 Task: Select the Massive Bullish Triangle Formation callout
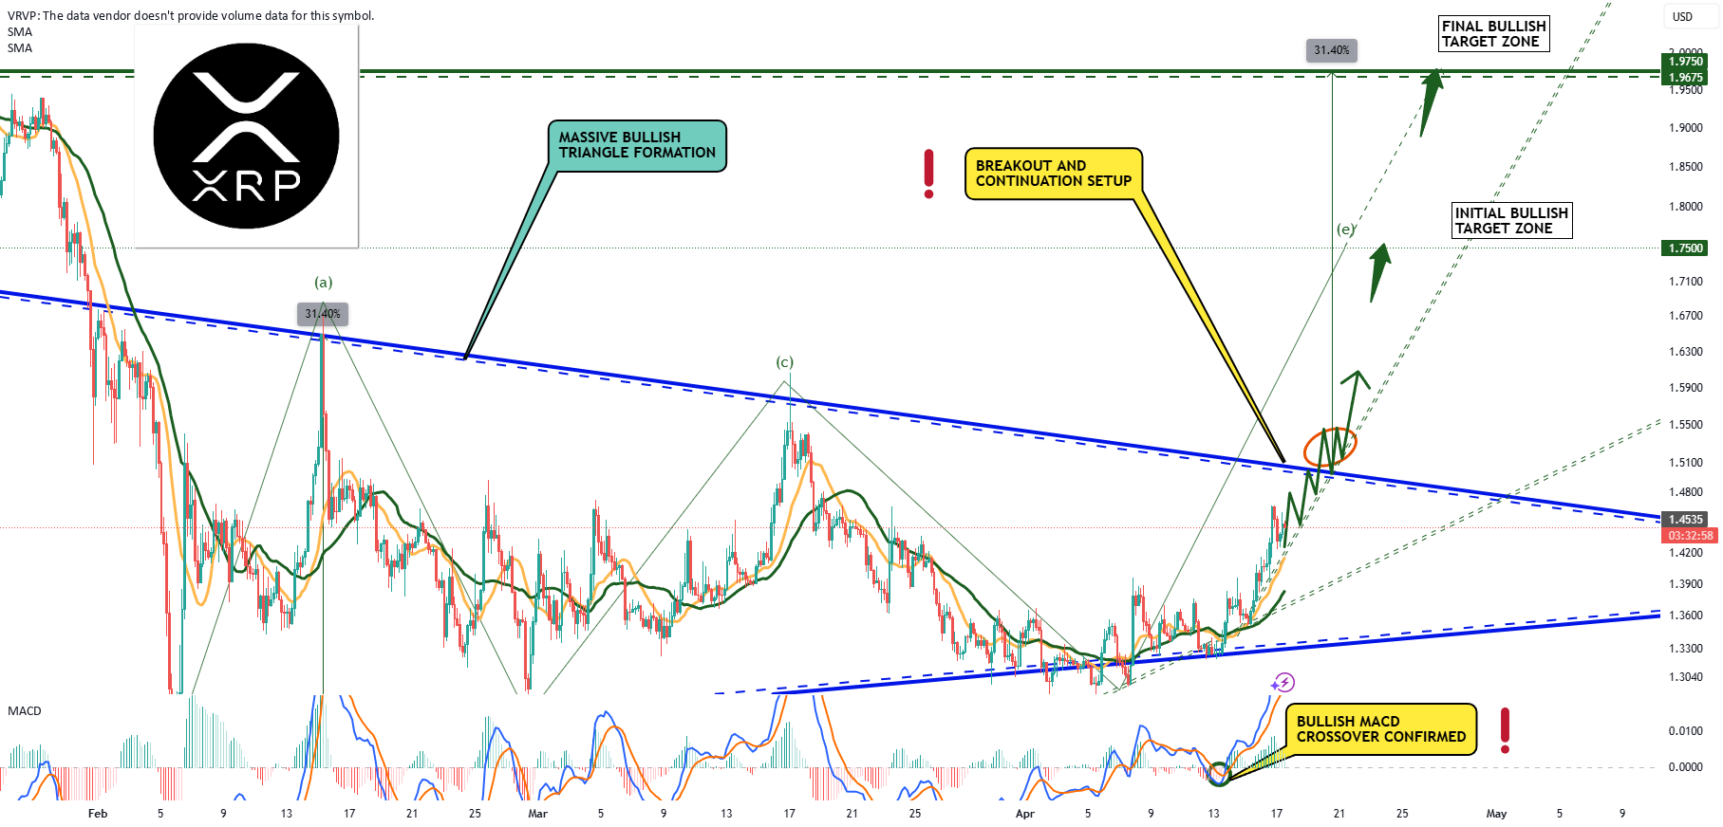(637, 145)
